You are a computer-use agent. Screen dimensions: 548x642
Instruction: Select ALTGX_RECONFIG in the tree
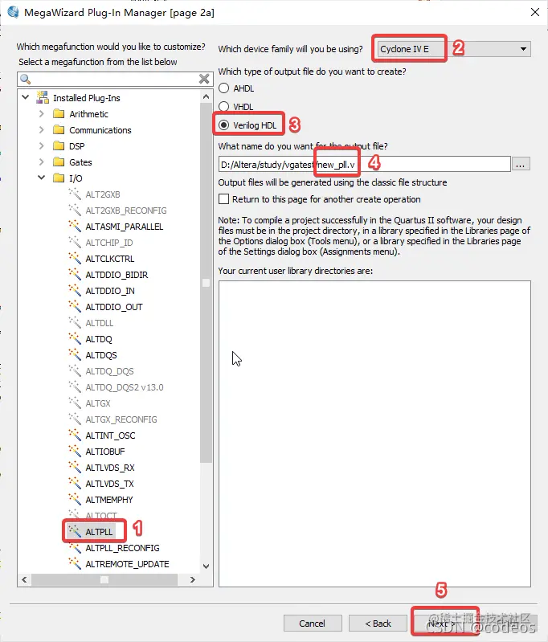[121, 419]
